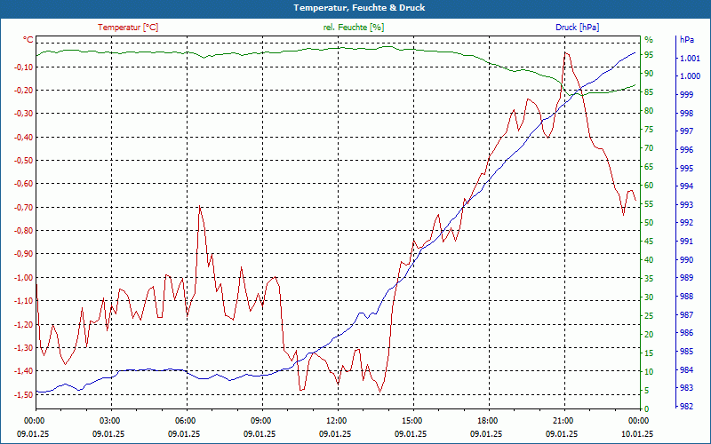711x444 pixels.
Task: Click the '-0,70' temperature axis value
Action: click(23, 208)
